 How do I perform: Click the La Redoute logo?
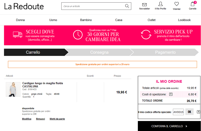(24, 6)
